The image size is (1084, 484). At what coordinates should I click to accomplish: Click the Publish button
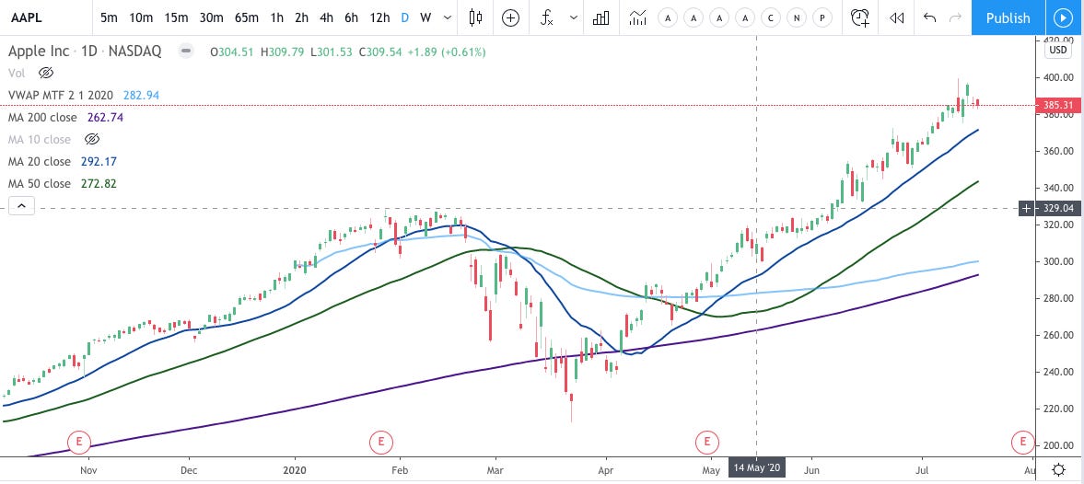pyautogui.click(x=1008, y=18)
